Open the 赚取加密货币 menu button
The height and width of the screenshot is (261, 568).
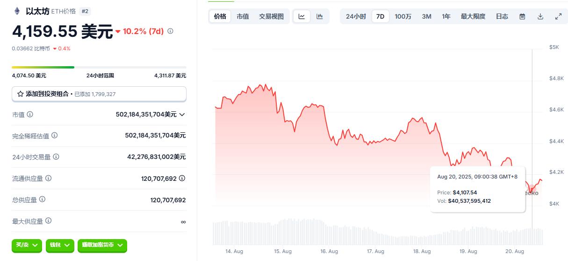point(102,245)
